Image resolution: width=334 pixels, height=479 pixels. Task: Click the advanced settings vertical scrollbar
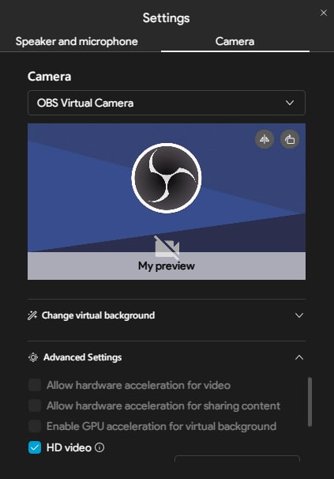310,402
